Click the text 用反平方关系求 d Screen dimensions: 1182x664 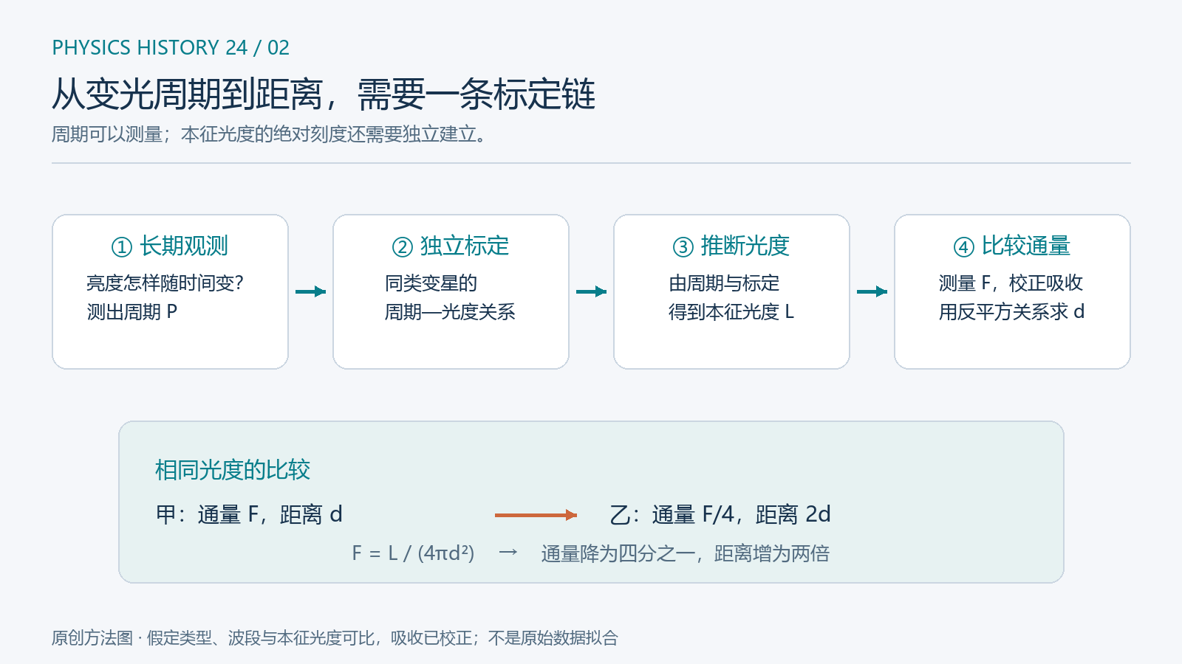1011,312
